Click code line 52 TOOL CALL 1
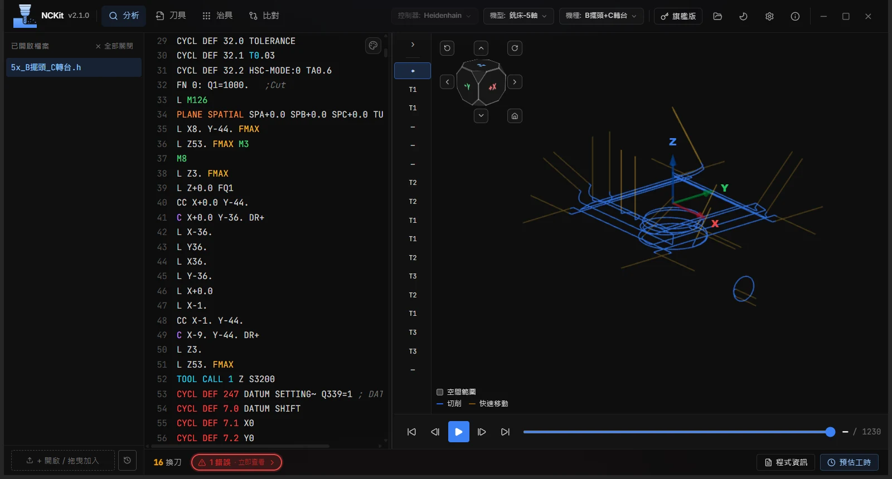 tap(226, 379)
